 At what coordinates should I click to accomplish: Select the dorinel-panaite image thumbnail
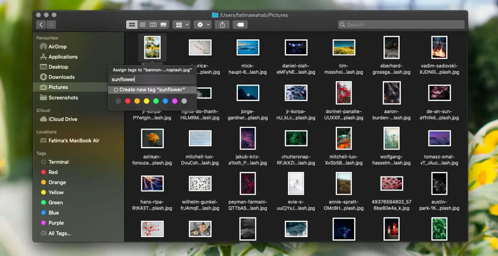[344, 93]
